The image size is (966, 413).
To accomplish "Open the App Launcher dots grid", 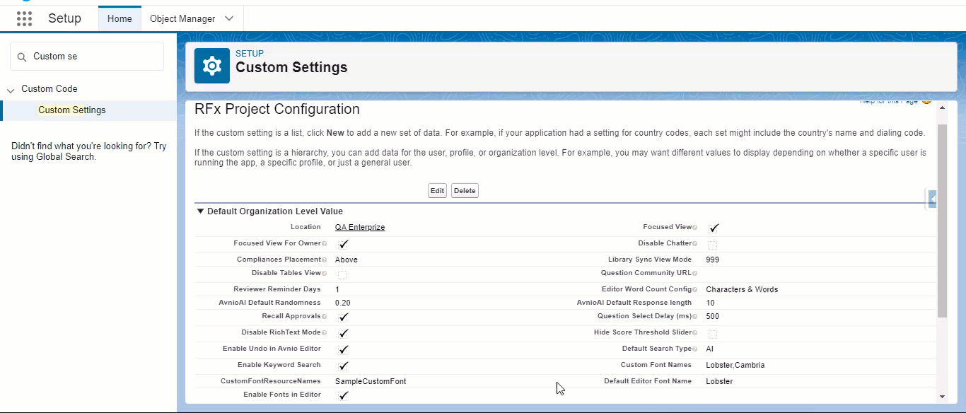I will tap(24, 19).
